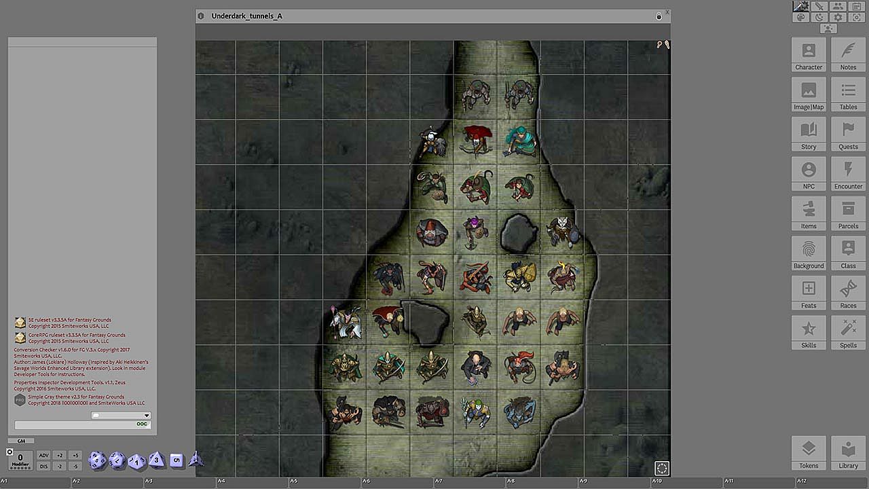The image size is (869, 489).
Task: Toggle the -5 modifier button
Action: tap(75, 466)
